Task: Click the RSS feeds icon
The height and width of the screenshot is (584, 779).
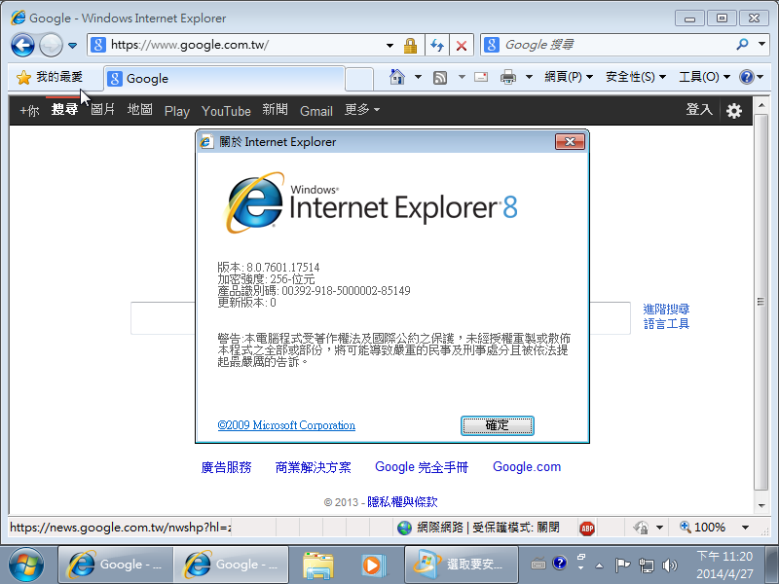Action: coord(440,78)
